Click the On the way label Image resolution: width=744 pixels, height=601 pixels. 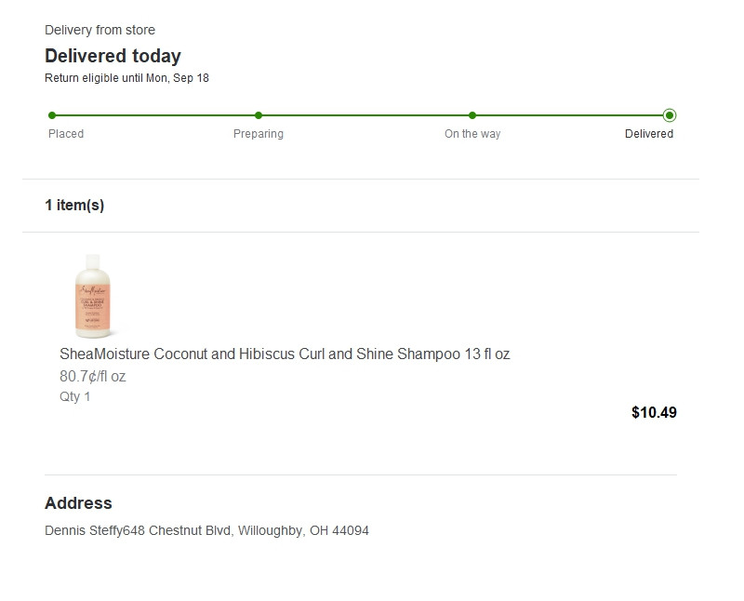pos(472,134)
